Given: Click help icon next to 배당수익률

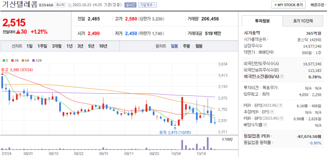Looking at the screenshot, I should (265, 125).
